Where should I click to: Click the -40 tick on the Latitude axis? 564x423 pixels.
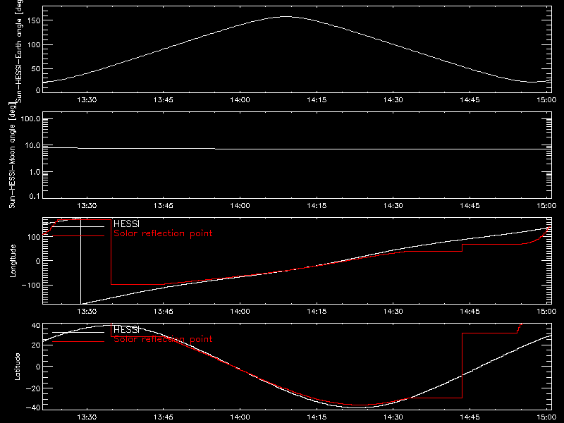[x=33, y=407]
